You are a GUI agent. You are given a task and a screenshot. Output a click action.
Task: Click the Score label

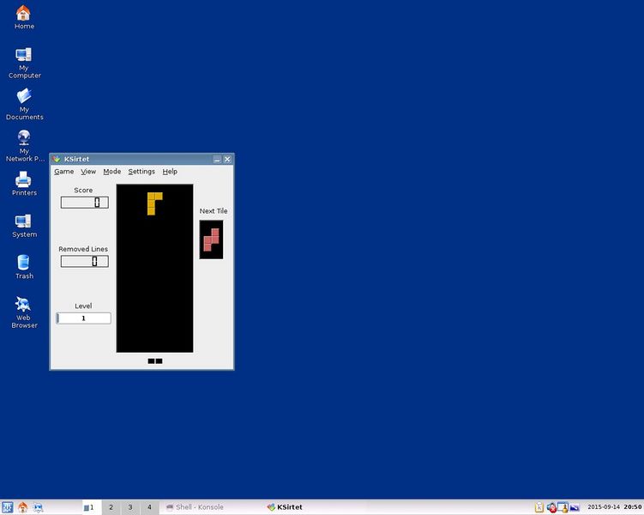(83, 191)
